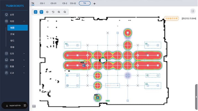Go to 首页 home page
This screenshot has height=111, width=198.
12,15
